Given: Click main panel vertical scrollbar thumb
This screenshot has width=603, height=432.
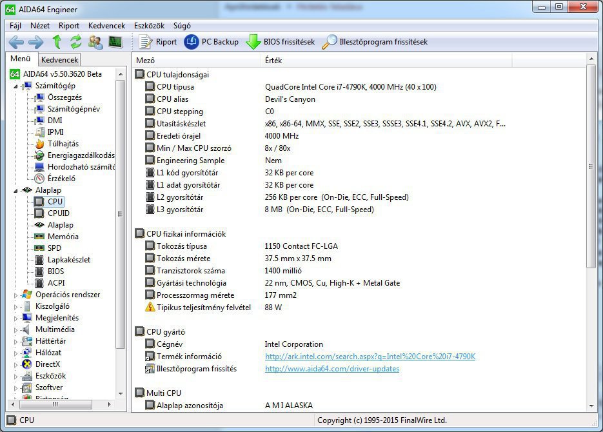Looking at the screenshot, I should click(x=591, y=166).
